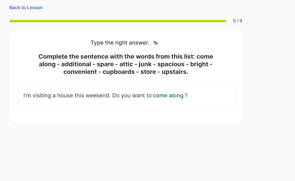The height and width of the screenshot is (181, 295).
Task: Click the word "attic" in the list
Action: (126, 64)
